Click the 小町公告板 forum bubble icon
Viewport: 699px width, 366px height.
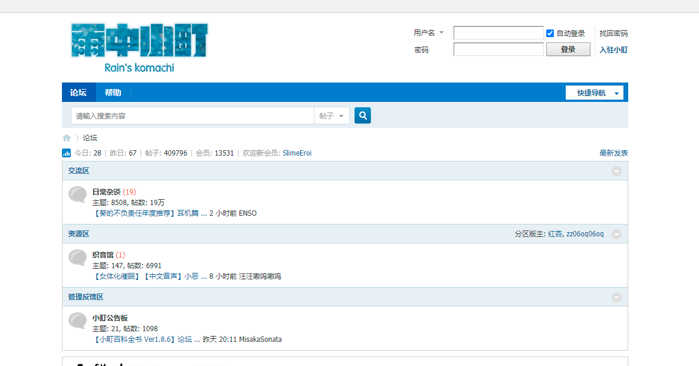tap(77, 321)
